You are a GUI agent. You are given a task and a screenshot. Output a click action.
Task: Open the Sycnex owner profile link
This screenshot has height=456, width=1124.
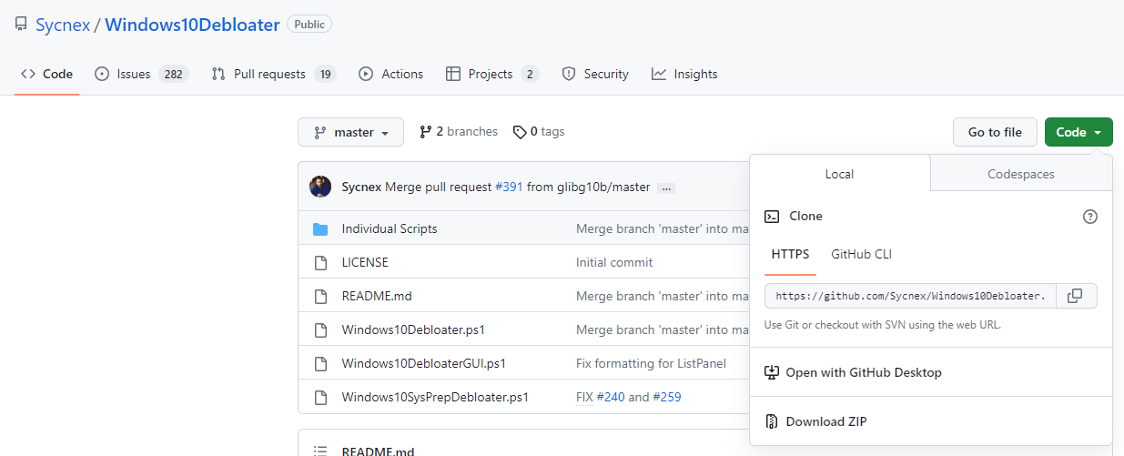coord(63,25)
